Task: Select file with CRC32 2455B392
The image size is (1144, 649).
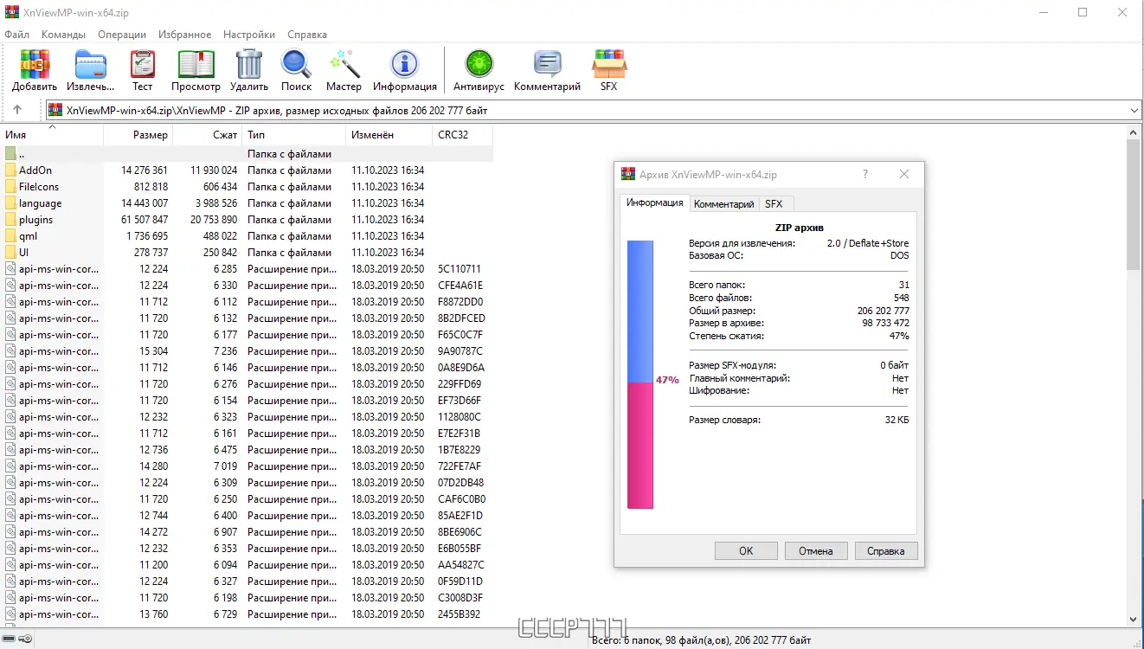Action: 248,614
